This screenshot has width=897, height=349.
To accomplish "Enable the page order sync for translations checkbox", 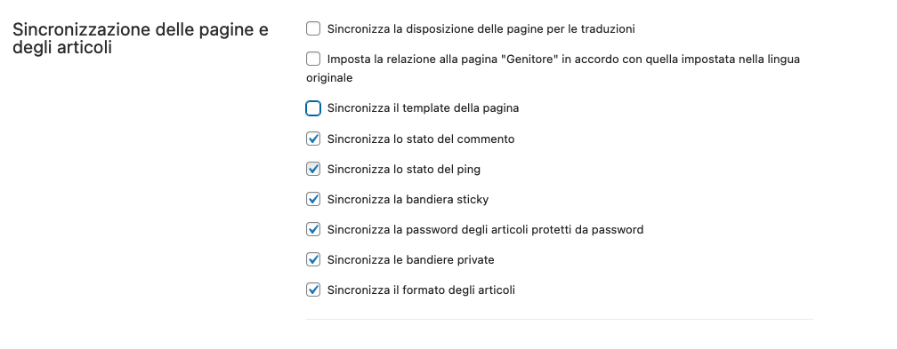I will [313, 28].
